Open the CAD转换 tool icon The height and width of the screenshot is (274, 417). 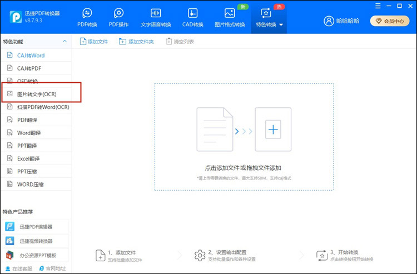pyautogui.click(x=193, y=13)
